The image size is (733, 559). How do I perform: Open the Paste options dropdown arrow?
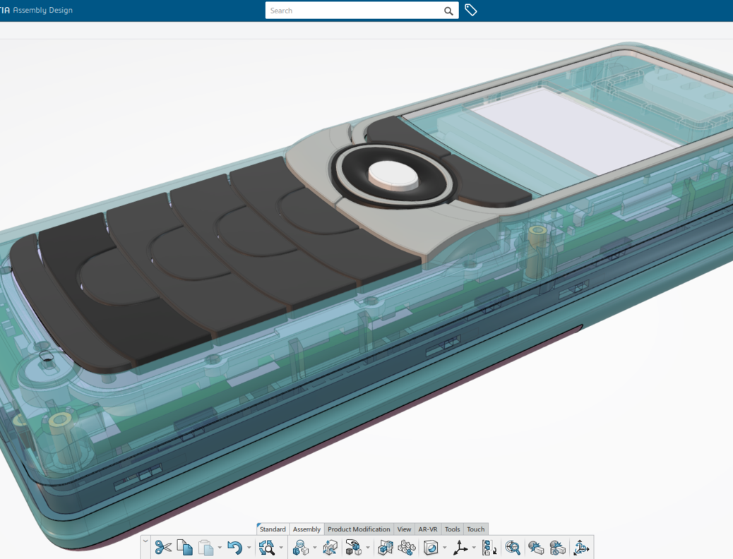point(220,548)
